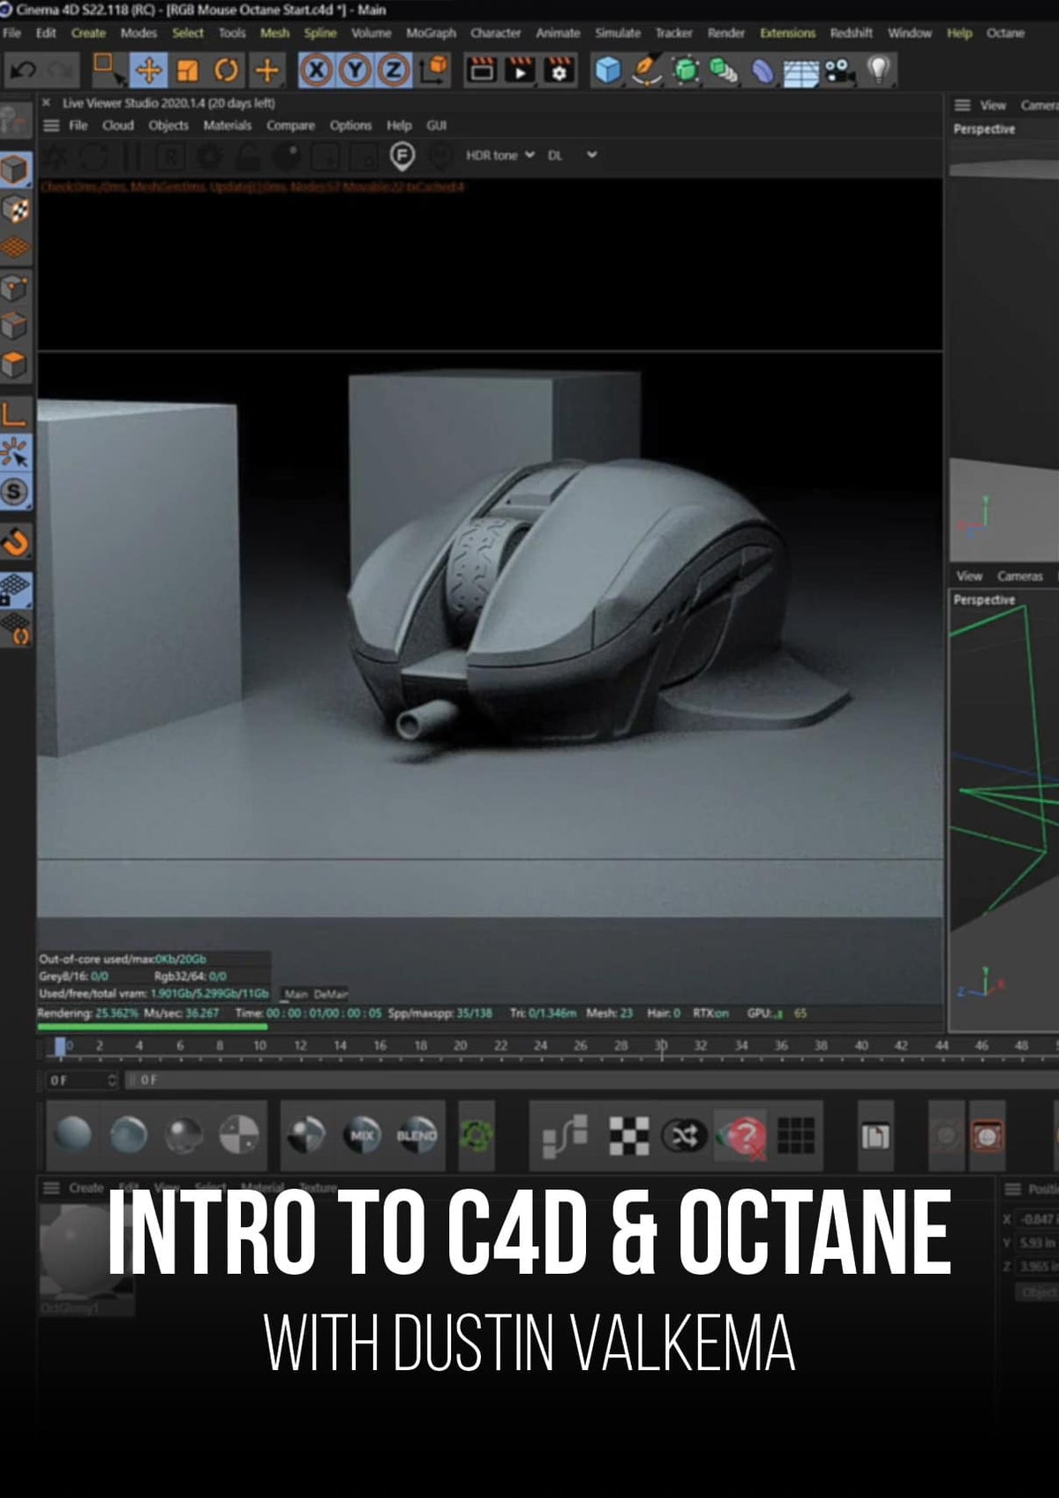Click the checkerboard texture icon
The width and height of the screenshot is (1059, 1498).
[628, 1136]
